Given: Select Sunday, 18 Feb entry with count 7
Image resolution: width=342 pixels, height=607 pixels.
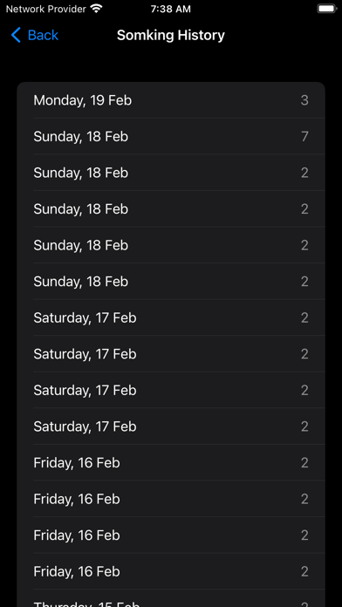Looking at the screenshot, I should click(171, 136).
